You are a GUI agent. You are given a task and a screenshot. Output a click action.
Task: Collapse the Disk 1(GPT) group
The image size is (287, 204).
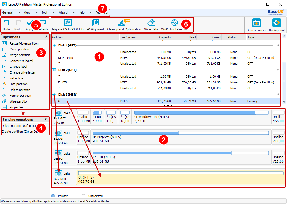[x=278, y=45]
